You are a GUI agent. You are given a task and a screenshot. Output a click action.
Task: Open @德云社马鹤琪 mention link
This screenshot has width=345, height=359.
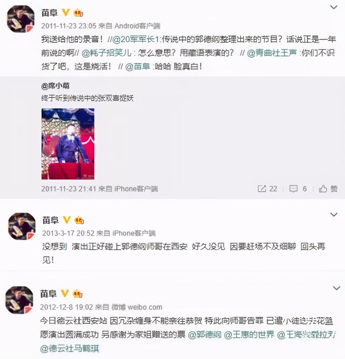[x=70, y=348]
